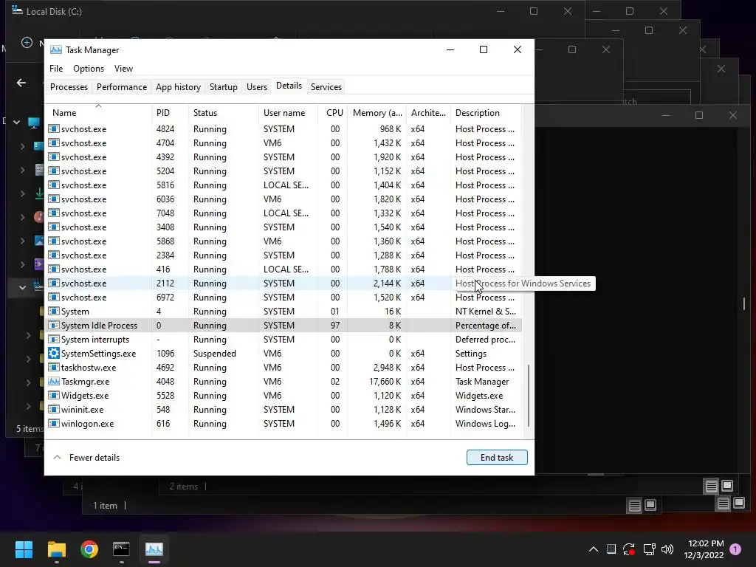Switch to the App history tab
This screenshot has width=756, height=567.
point(178,87)
